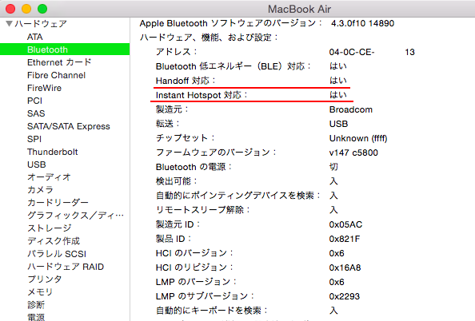Open Ethernet カード in the sidebar
Viewport: 475px width, 321px height.
(x=59, y=62)
